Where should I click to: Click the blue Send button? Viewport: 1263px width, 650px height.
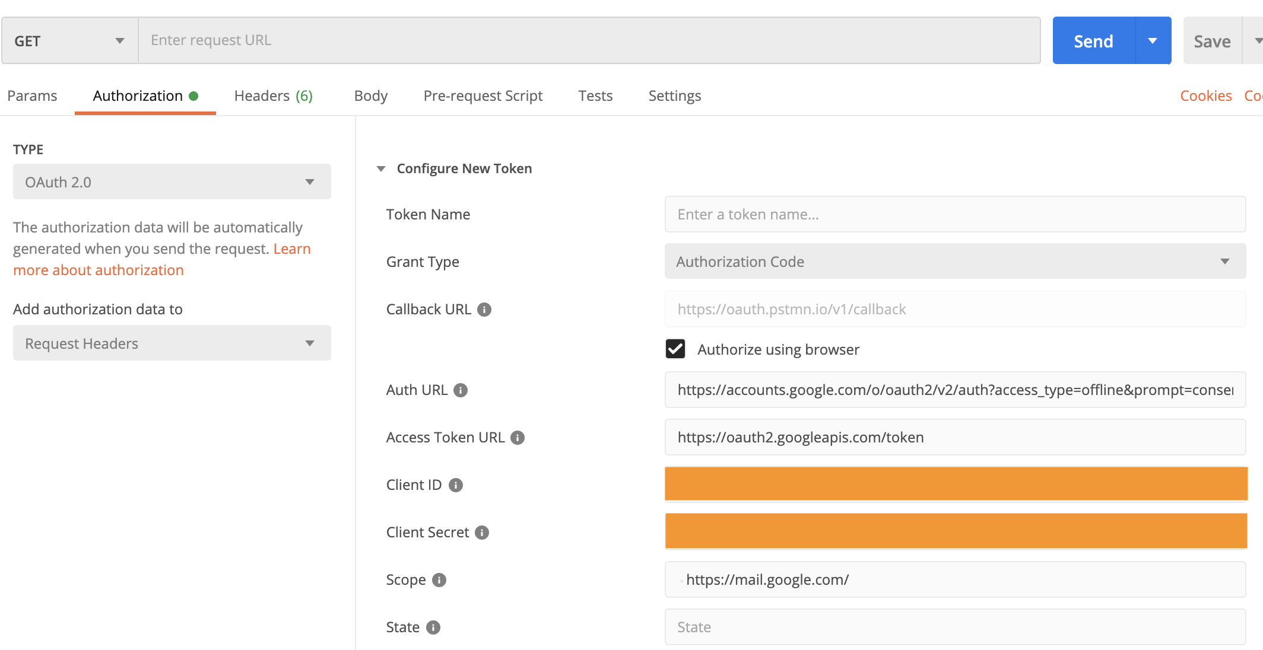pyautogui.click(x=1093, y=41)
